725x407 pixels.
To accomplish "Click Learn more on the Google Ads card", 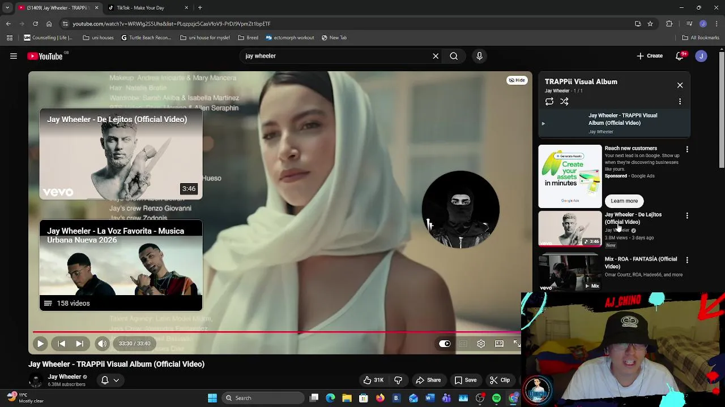I will [x=624, y=201].
